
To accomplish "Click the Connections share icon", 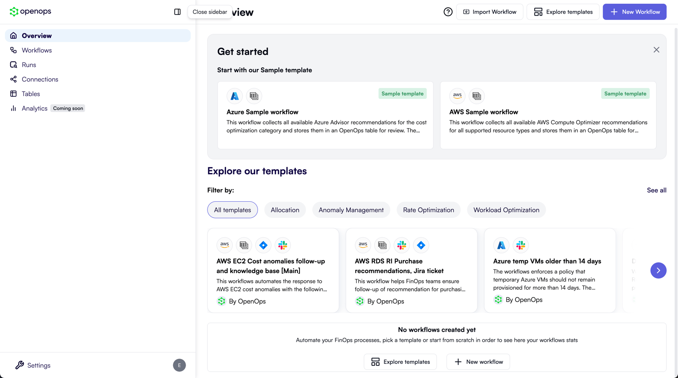I will coord(13,79).
